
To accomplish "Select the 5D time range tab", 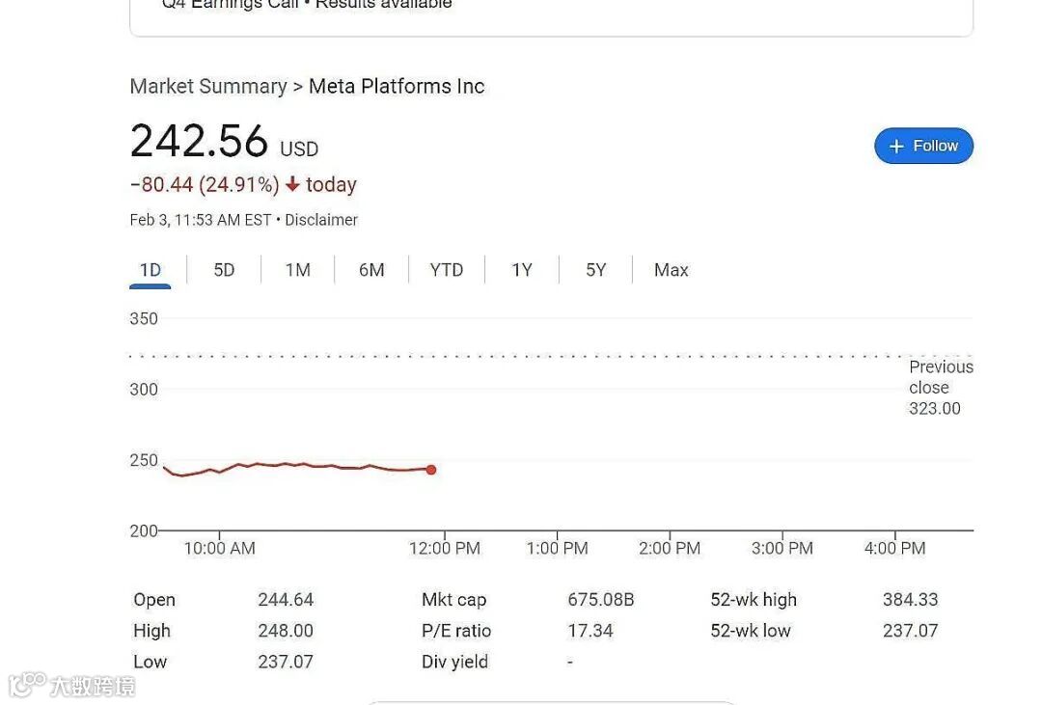I will point(223,270).
